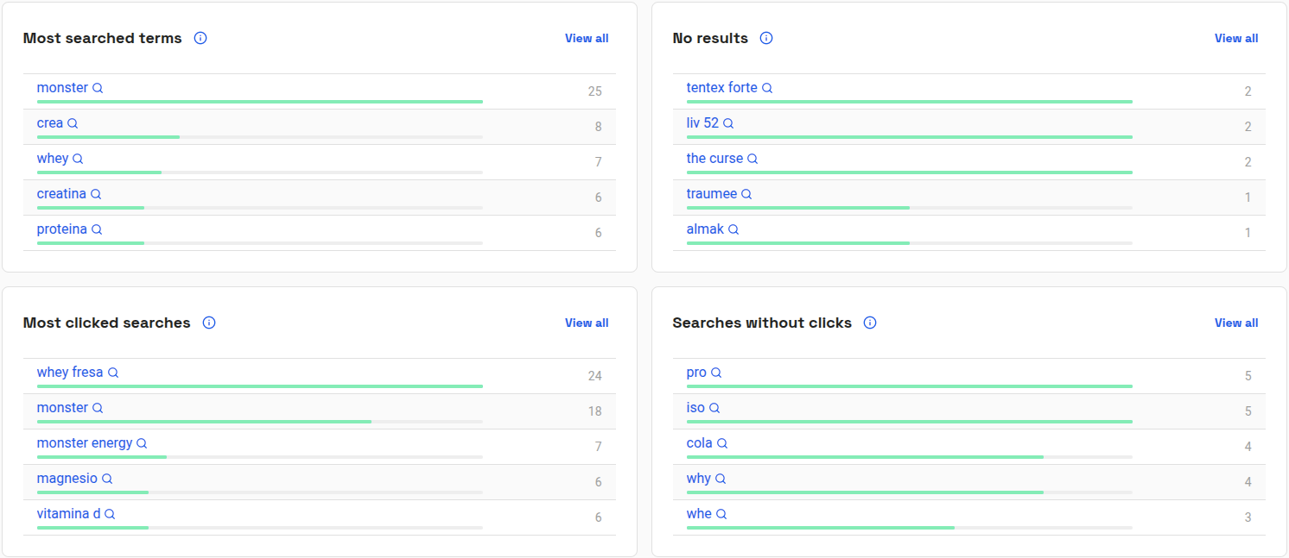Click the search icon beside whey fresa
Screen dimensions: 1289x558
(x=113, y=373)
